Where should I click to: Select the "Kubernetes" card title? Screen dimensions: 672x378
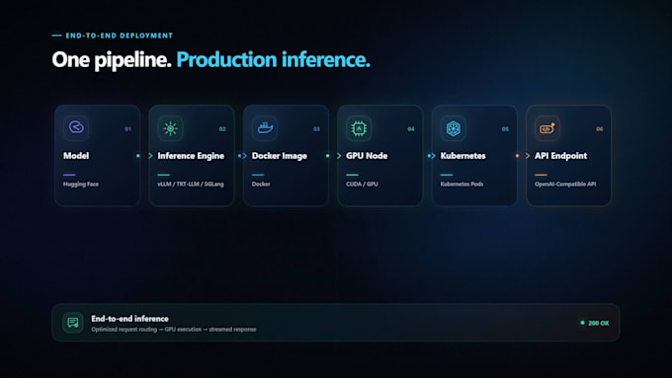tap(462, 156)
